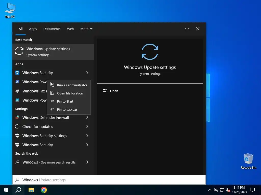This screenshot has width=261, height=195.
Task: Click the network status tray icon
Action: 222,190
